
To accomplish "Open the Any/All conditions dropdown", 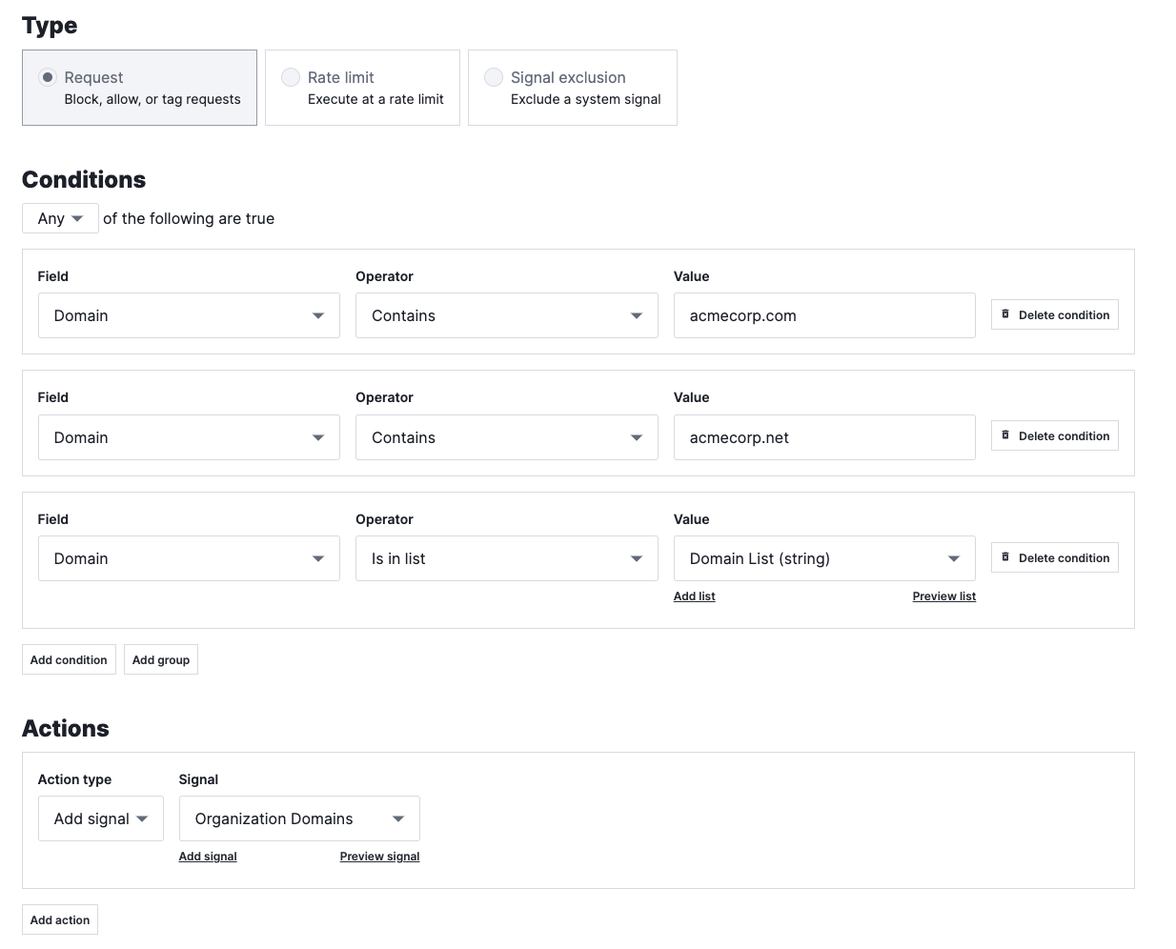I will (x=59, y=218).
